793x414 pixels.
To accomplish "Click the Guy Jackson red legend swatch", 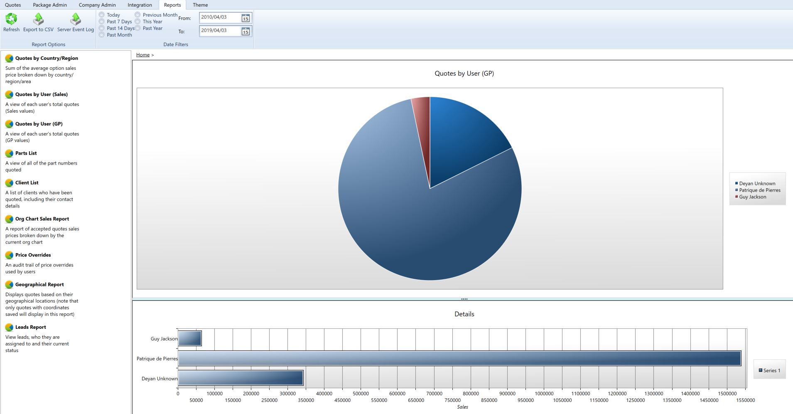I will point(737,197).
